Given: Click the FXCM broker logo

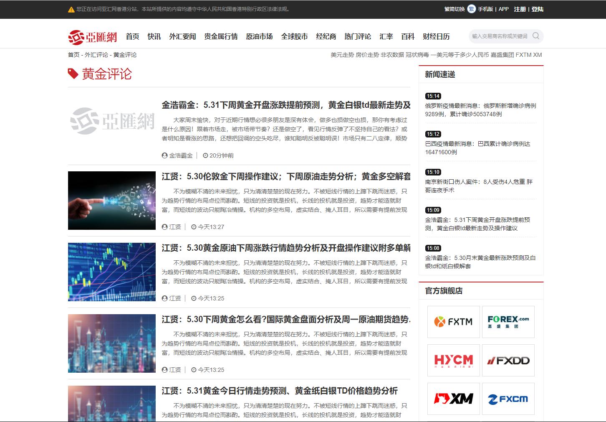Looking at the screenshot, I should point(508,399).
